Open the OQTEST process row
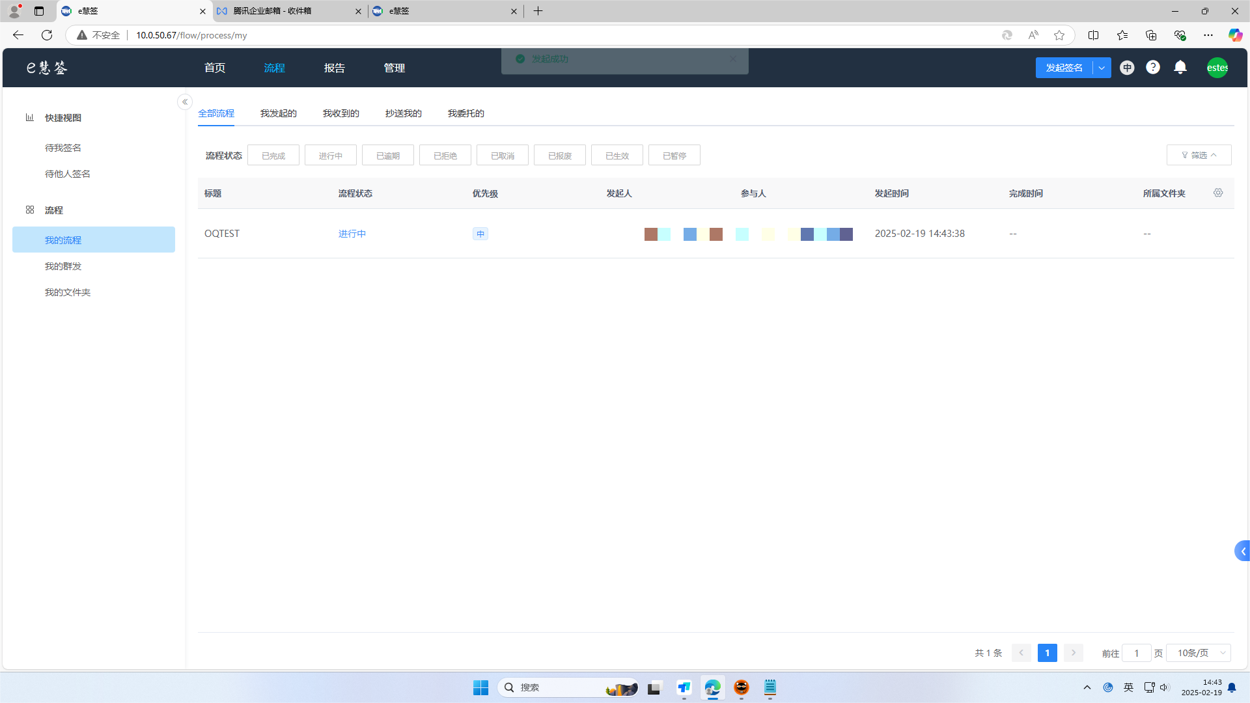The height and width of the screenshot is (703, 1250). click(222, 234)
